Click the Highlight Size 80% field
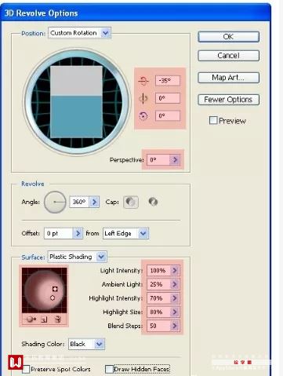283x376 pixels. tap(158, 312)
